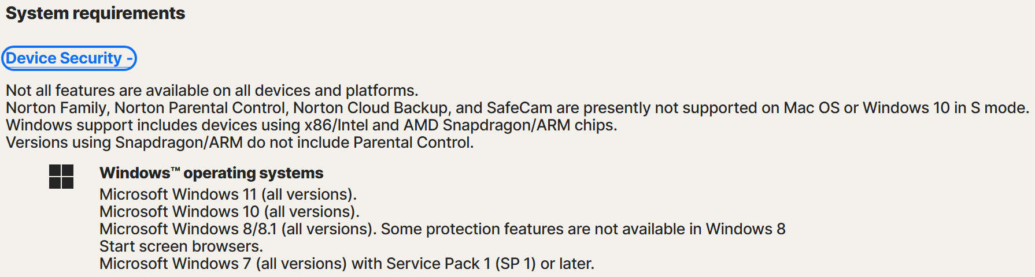Viewport: 1035px width, 277px height.
Task: Click the words Mac OS
Action: click(811, 108)
